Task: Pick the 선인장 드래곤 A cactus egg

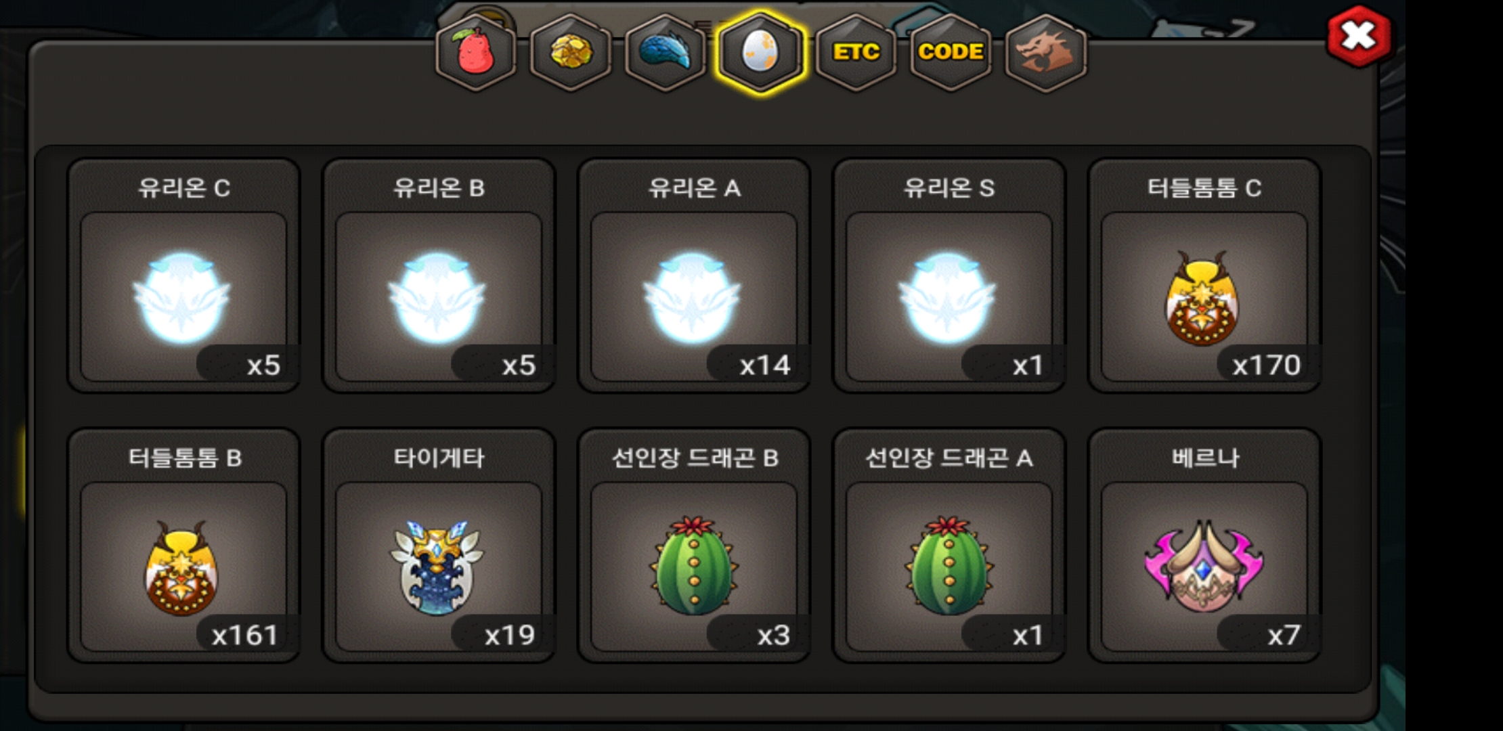Action: point(949,566)
